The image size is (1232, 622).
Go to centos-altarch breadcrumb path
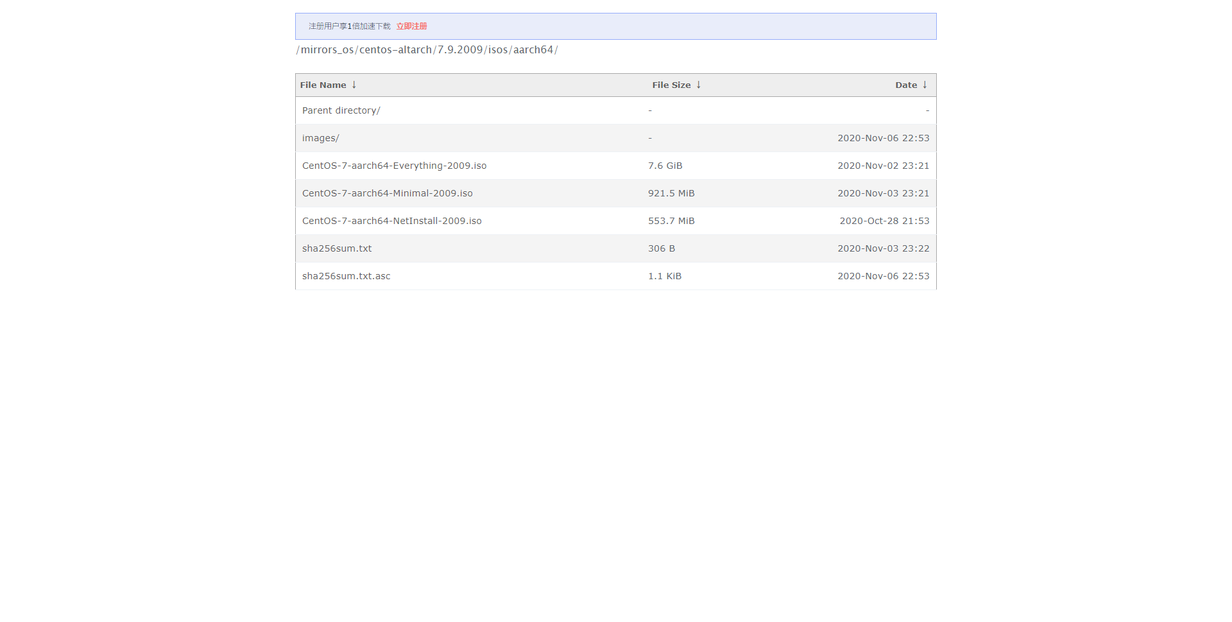[395, 50]
